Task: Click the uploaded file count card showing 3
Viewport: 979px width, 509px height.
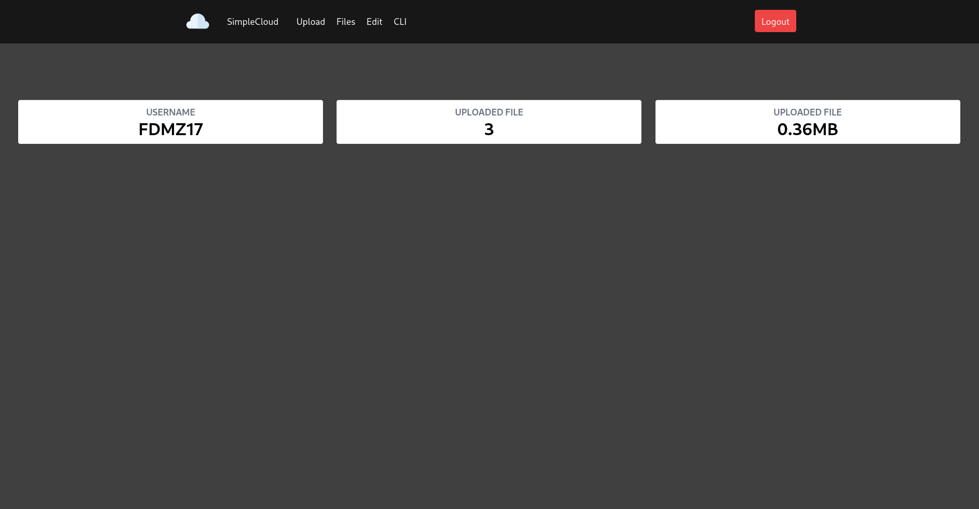Action: (489, 121)
